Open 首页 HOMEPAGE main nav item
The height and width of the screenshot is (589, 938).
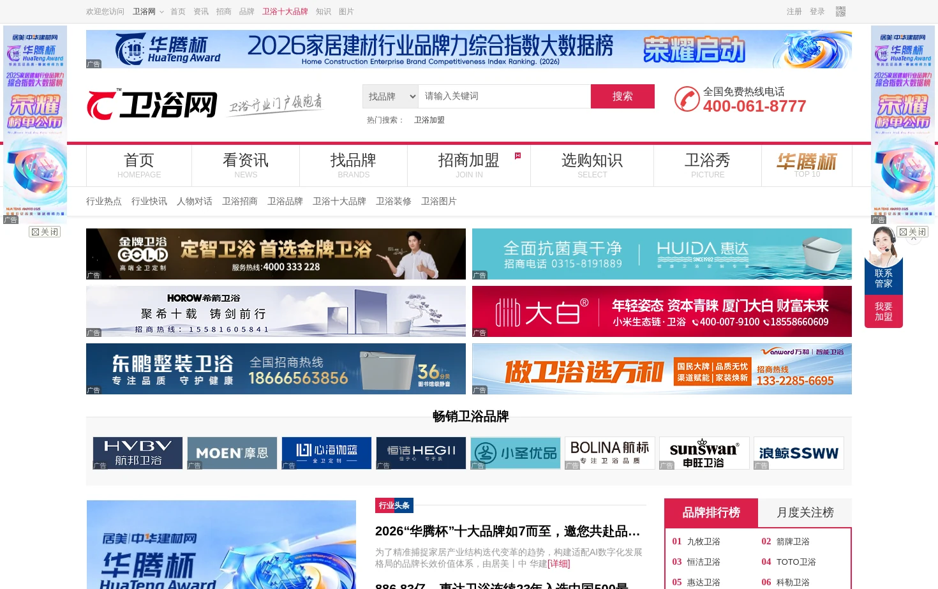(x=139, y=165)
